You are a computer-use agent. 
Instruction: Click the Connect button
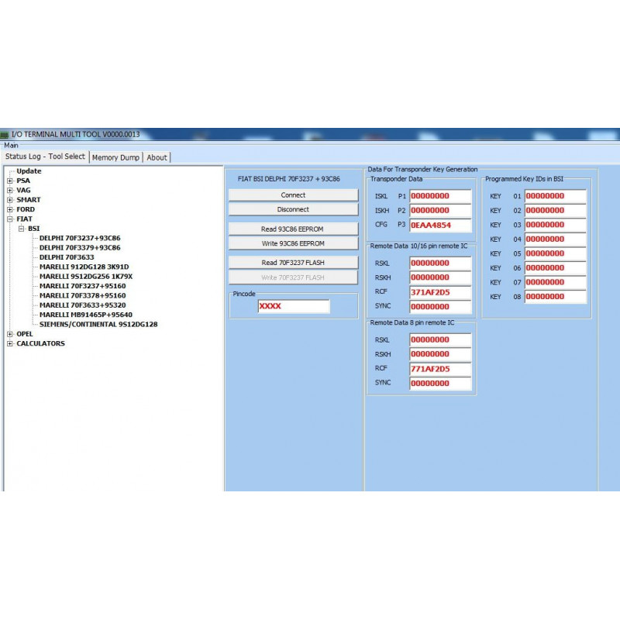click(292, 195)
